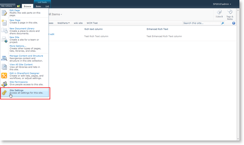The width and height of the screenshot is (244, 145).
Task: Open the wiki site navigation link
Action: [x=78, y=23]
